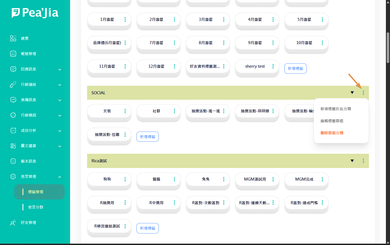This screenshot has width=390, height=245.
Task: Click the Pea'Jia logo
Action: tap(35, 13)
